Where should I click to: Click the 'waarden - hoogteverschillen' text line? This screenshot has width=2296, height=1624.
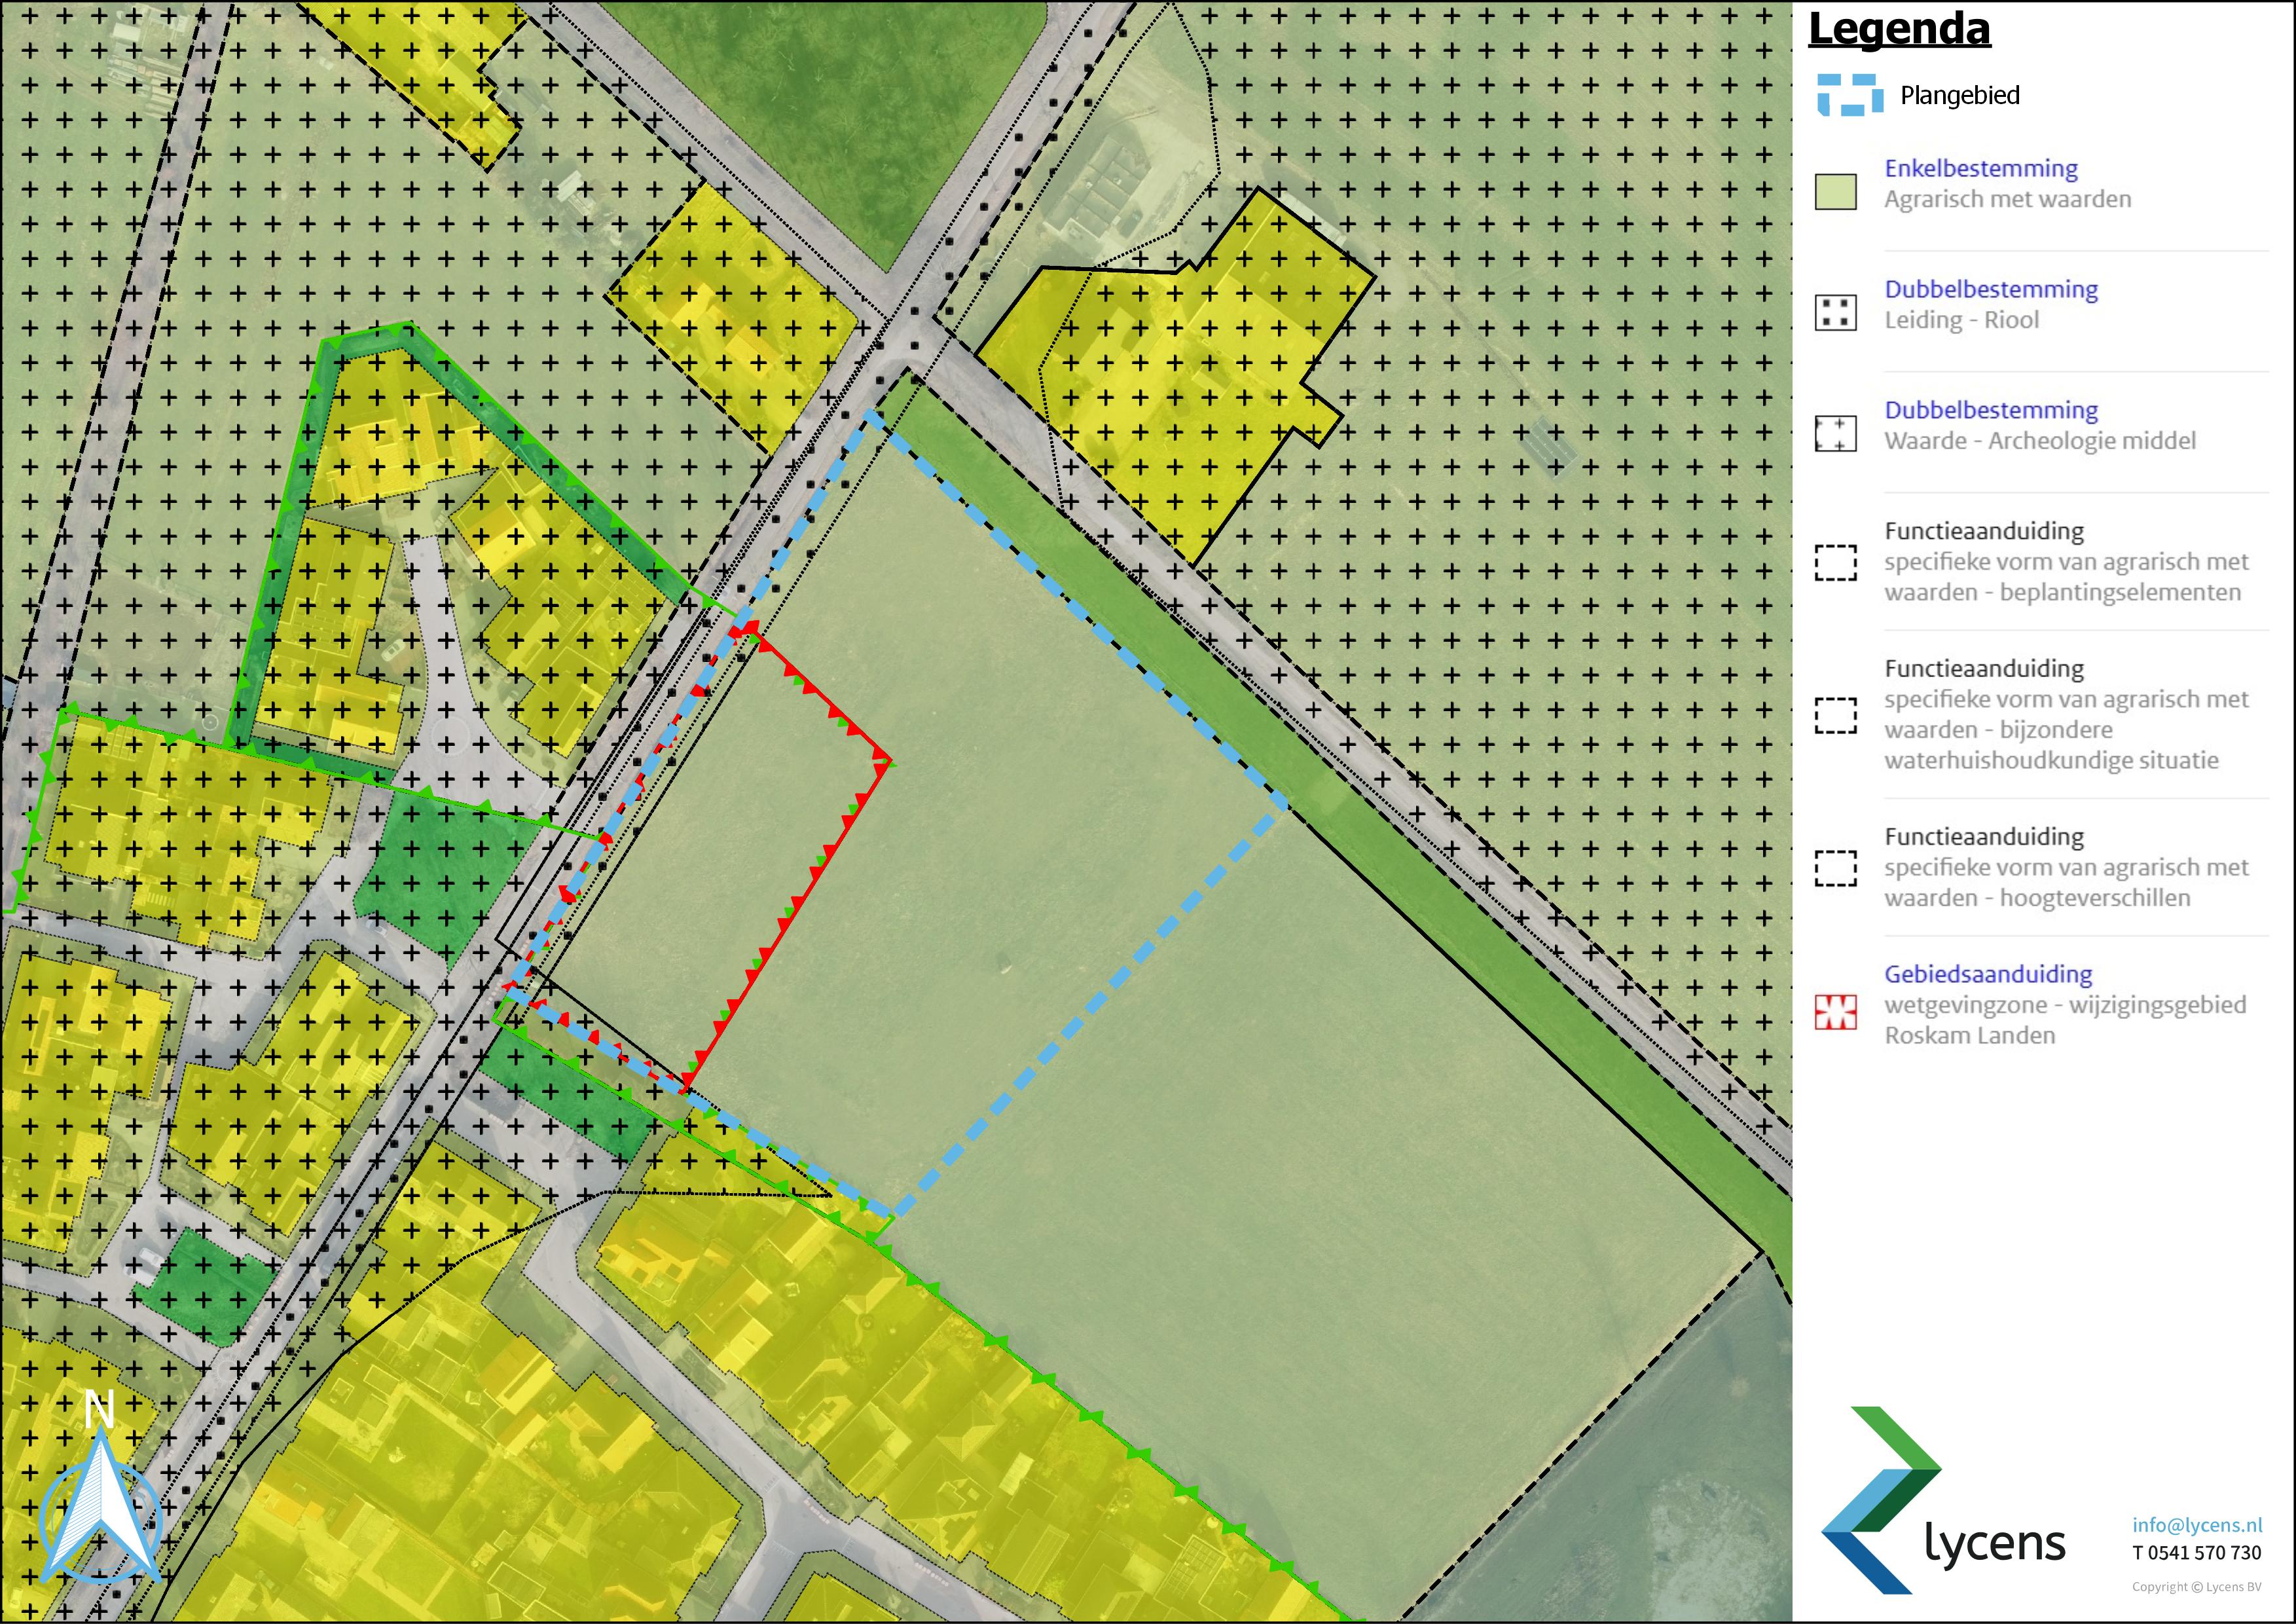click(x=2037, y=898)
